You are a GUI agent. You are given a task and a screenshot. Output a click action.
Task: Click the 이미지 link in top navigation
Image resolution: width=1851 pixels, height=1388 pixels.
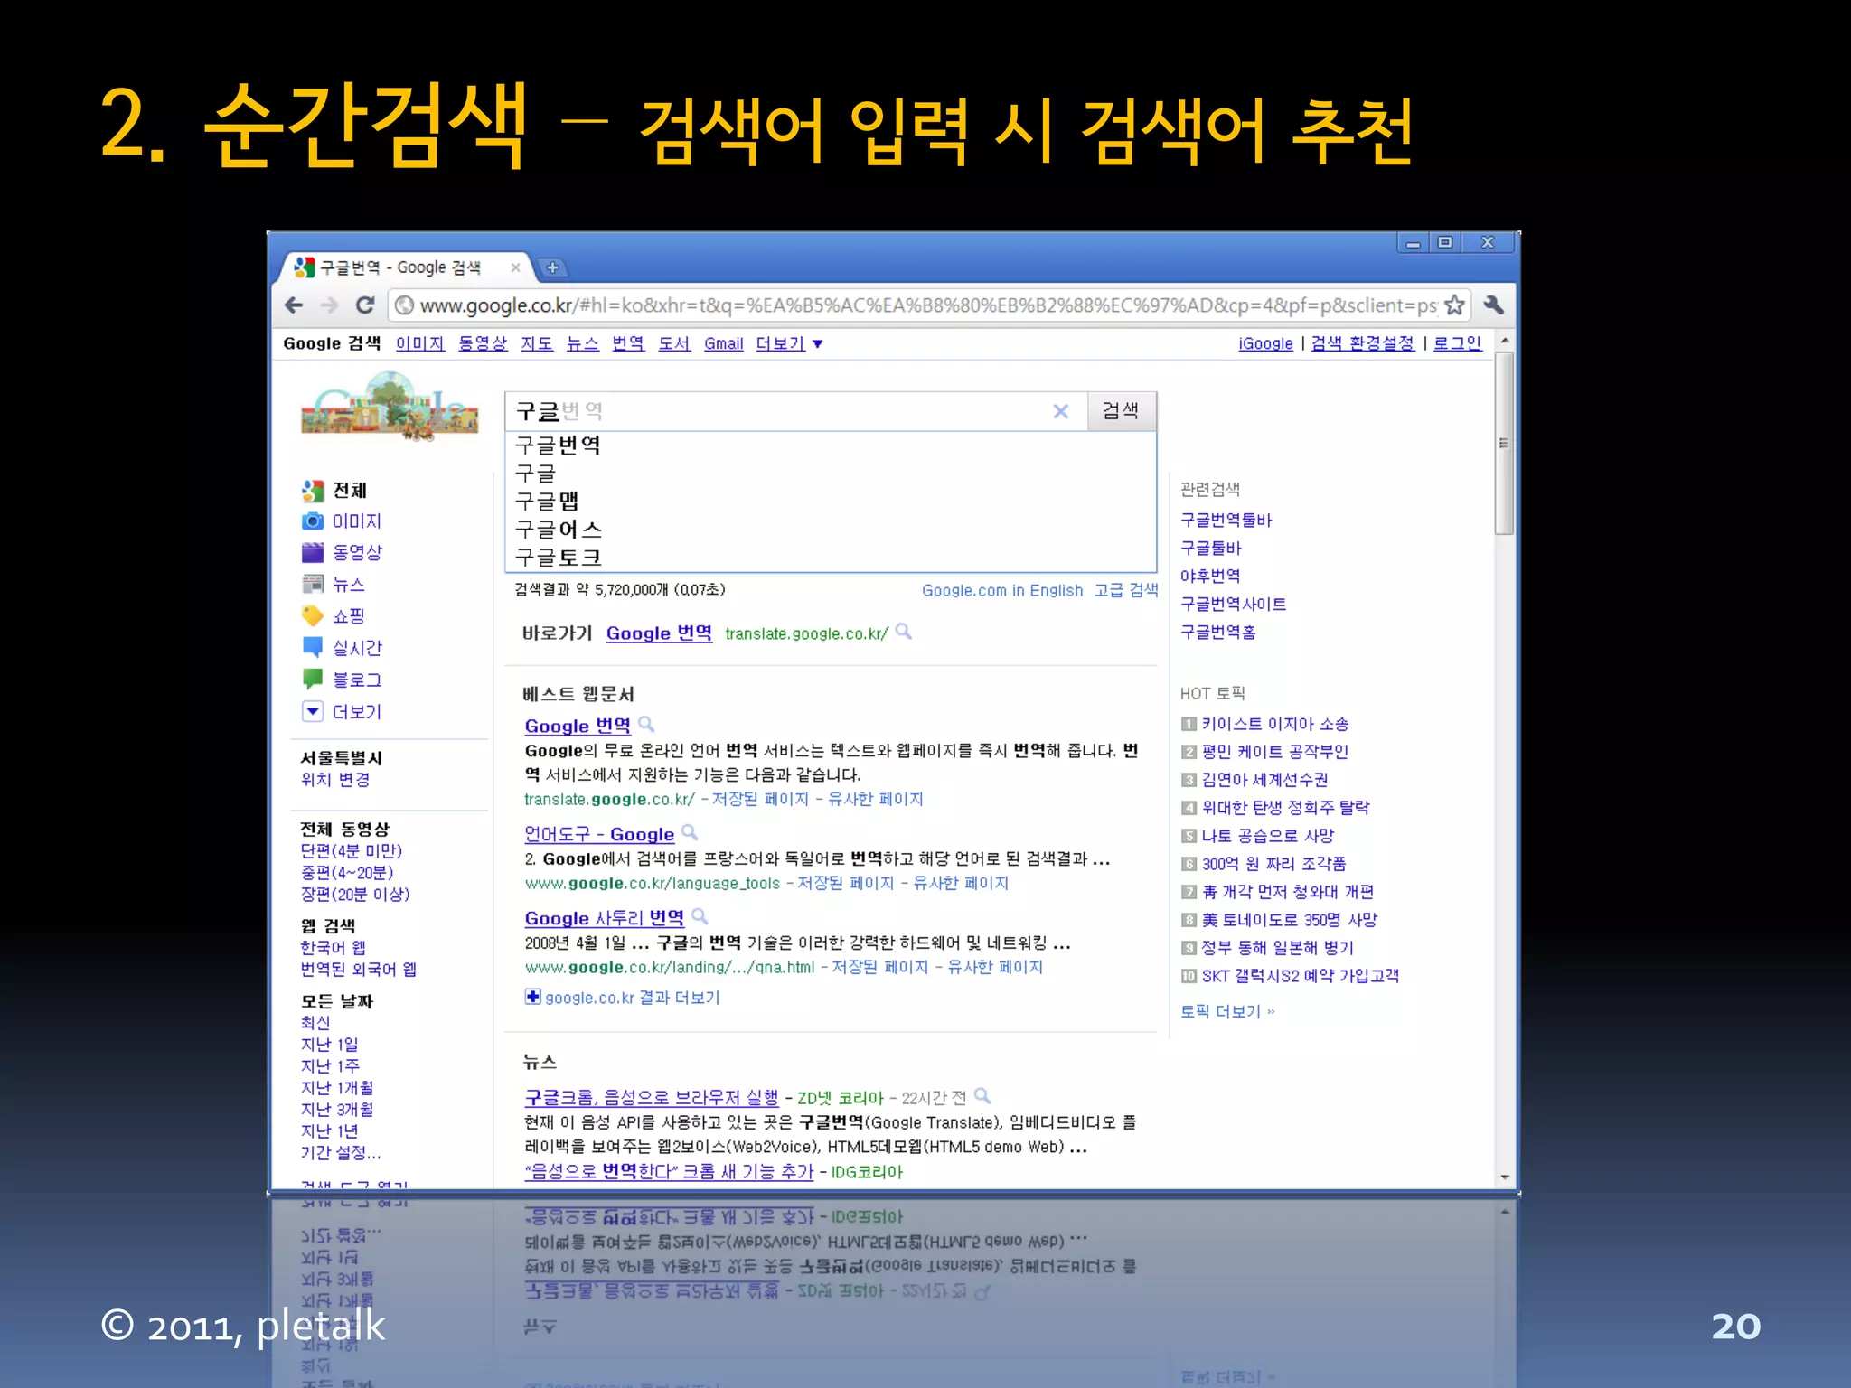point(420,343)
